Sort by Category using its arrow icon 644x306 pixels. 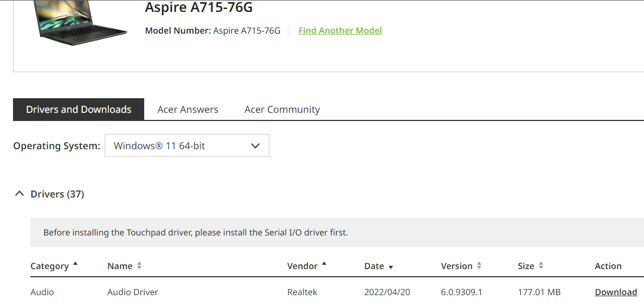click(x=75, y=264)
